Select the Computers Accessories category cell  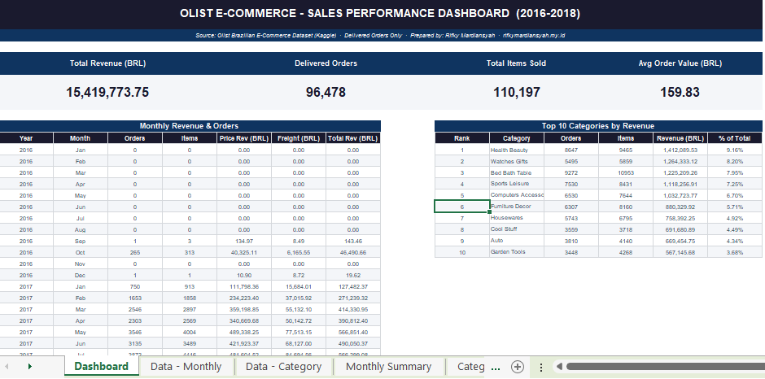click(516, 195)
